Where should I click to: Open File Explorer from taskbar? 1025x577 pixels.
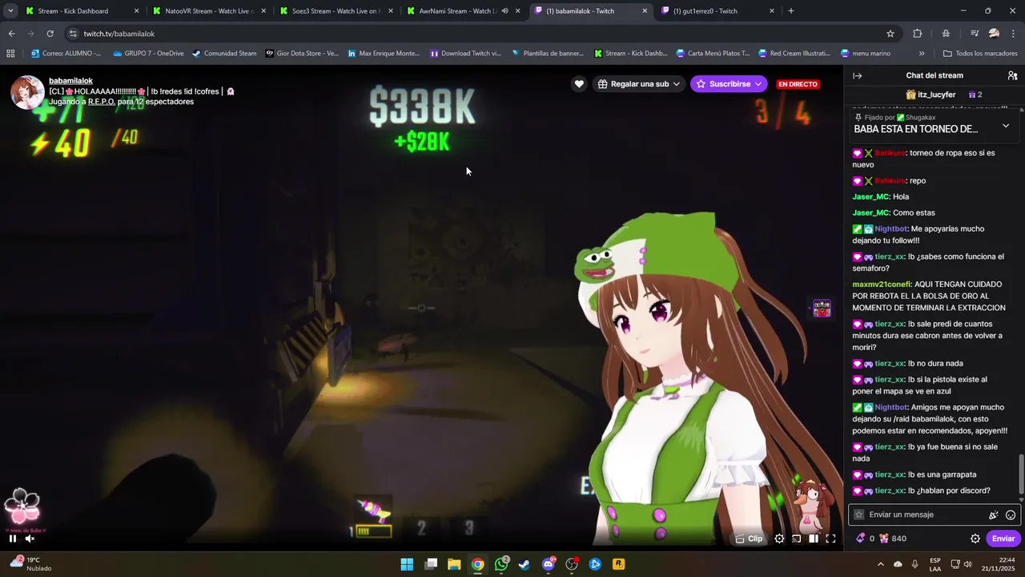coord(454,564)
